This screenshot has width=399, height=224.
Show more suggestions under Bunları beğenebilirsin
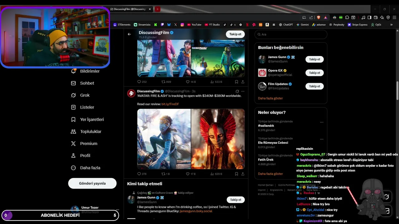[x=271, y=98]
